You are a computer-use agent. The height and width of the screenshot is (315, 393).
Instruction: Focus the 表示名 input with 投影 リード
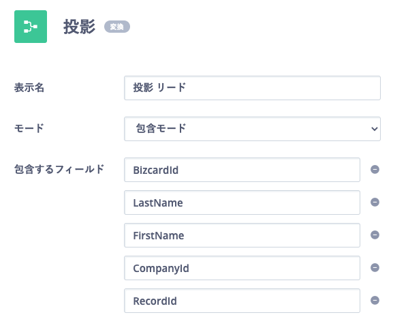(x=252, y=88)
